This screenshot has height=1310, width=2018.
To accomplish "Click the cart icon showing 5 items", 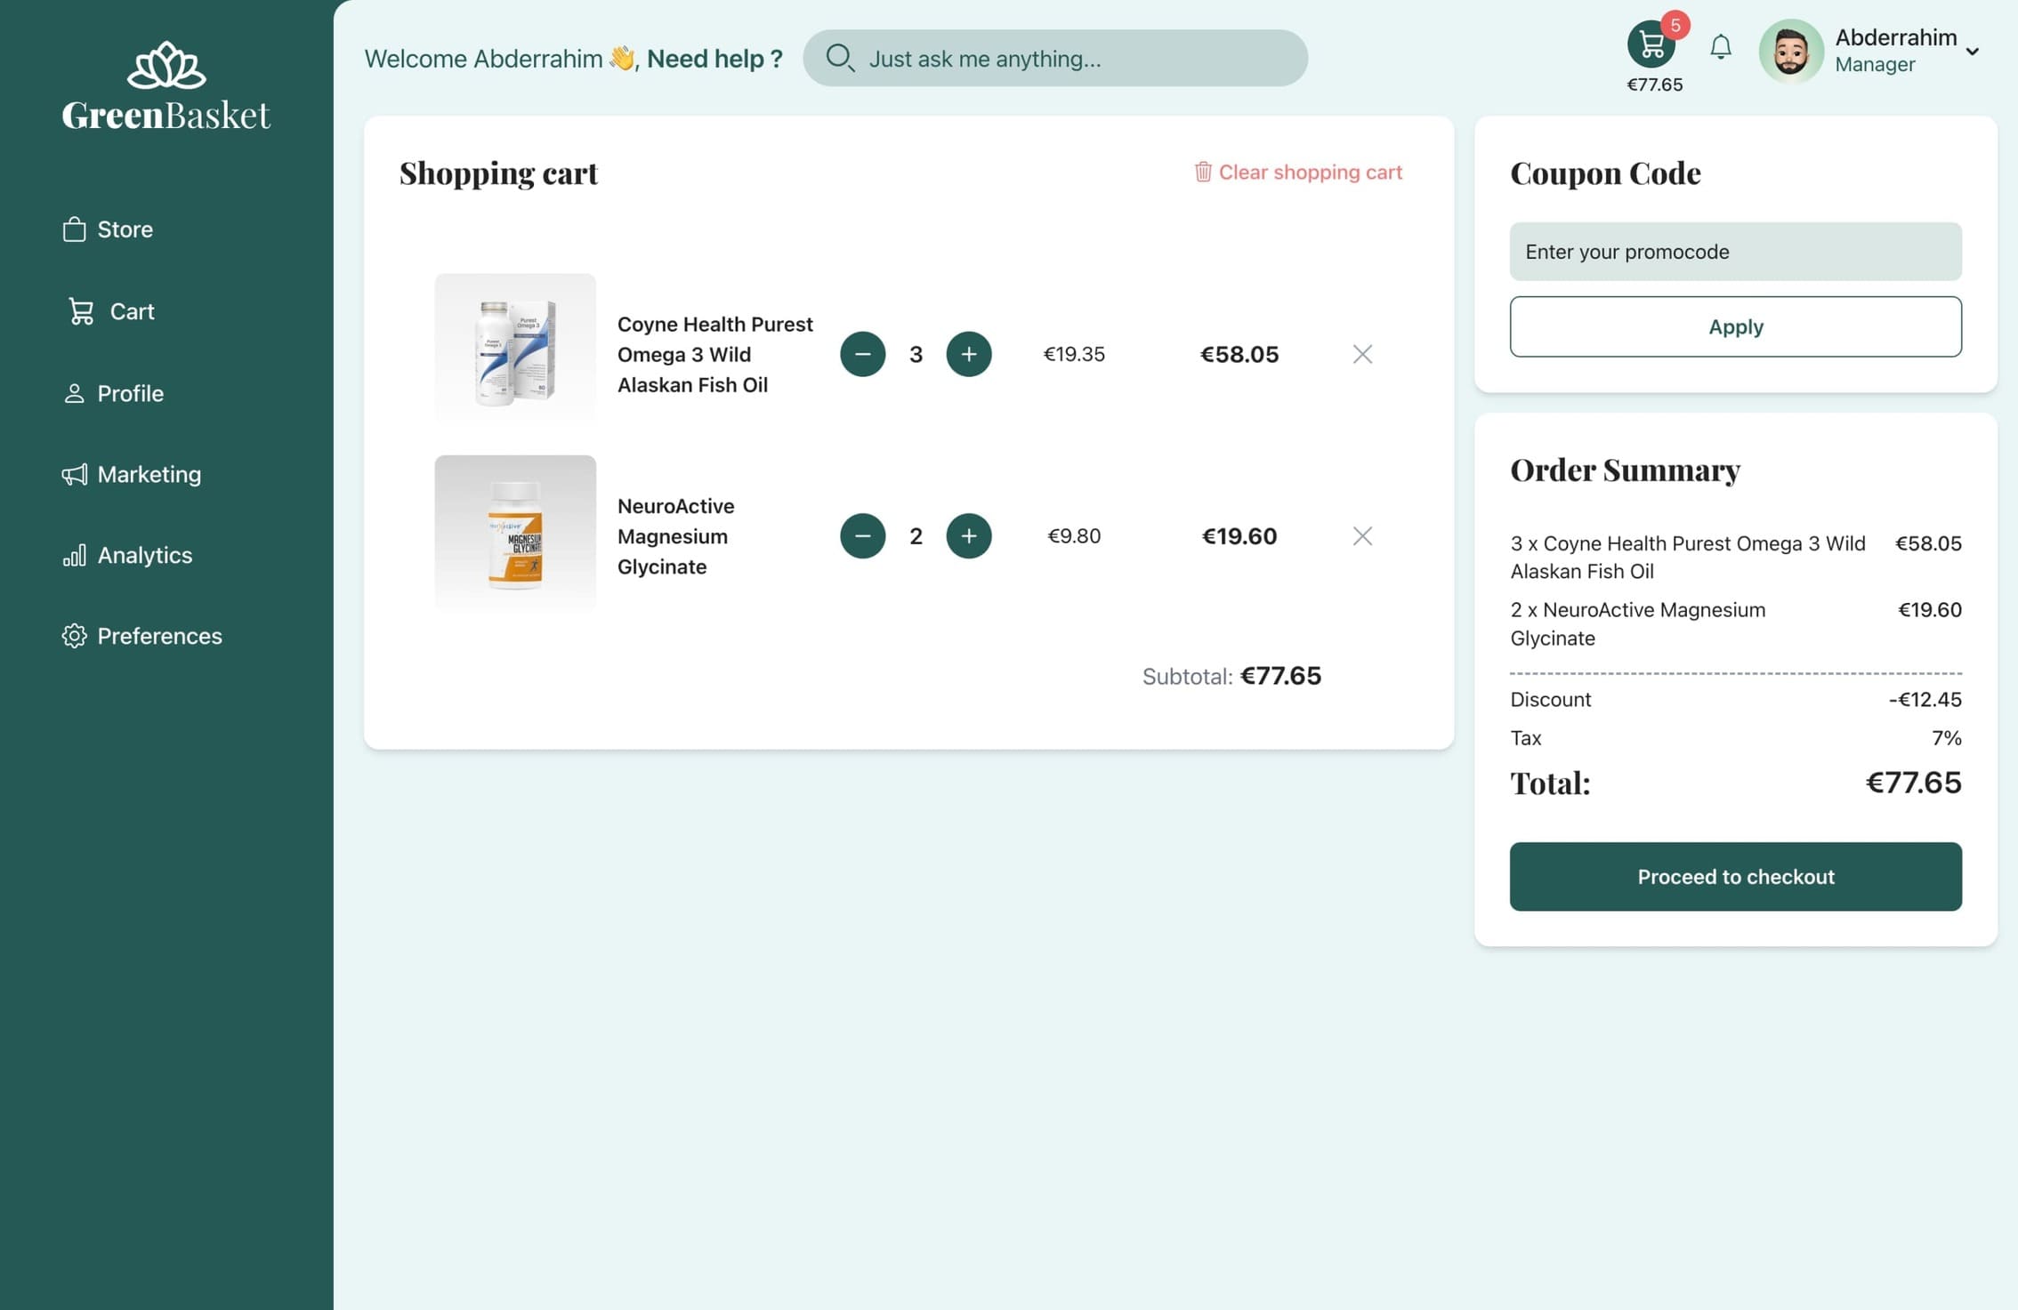I will (x=1651, y=43).
